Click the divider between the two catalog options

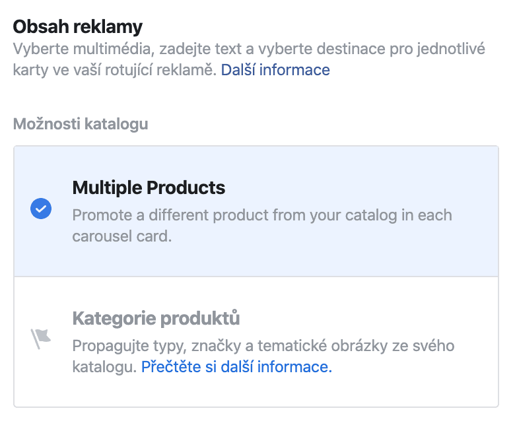pos(256,276)
